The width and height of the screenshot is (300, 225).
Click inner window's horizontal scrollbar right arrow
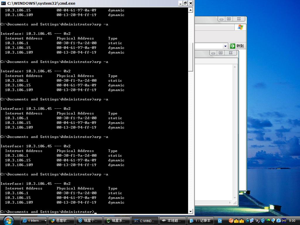point(230,203)
